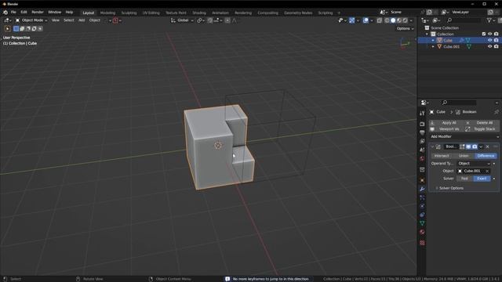Image resolution: width=502 pixels, height=282 pixels.
Task: Open the Render menu
Action: tap(38, 13)
